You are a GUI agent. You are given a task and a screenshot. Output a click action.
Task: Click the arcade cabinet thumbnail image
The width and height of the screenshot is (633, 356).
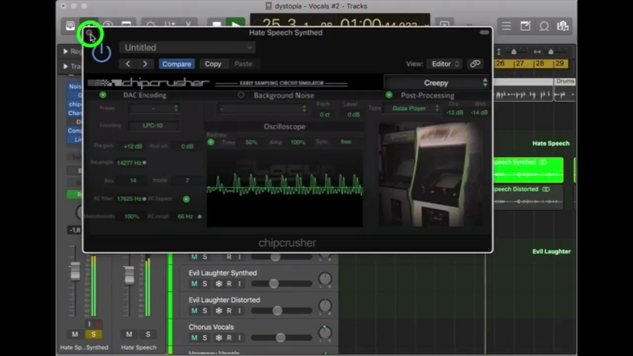pyautogui.click(x=431, y=174)
